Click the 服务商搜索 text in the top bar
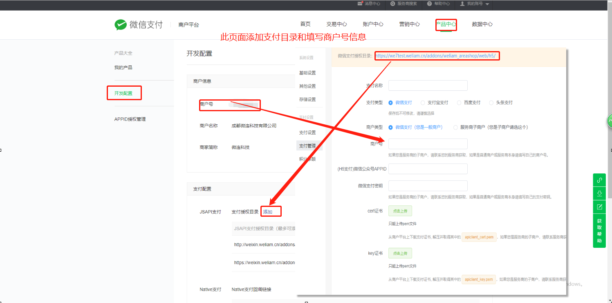Image resolution: width=612 pixels, height=303 pixels. coord(407,3)
